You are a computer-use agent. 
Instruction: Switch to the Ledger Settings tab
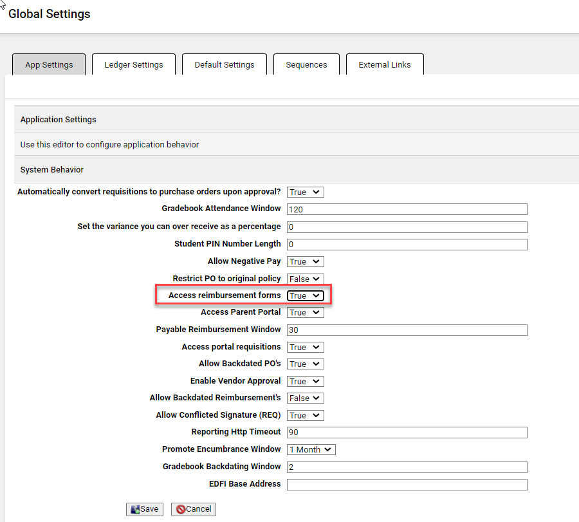pyautogui.click(x=133, y=64)
